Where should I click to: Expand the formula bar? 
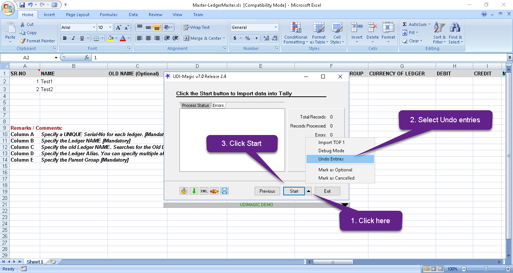pos(510,57)
